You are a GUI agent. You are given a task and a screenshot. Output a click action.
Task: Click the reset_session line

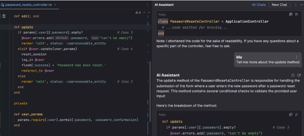coord(34,54)
